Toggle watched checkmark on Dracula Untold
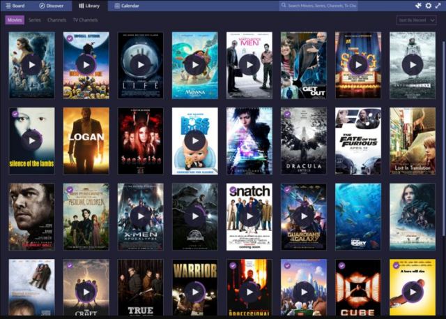The width and height of the screenshot is (446, 319). click(x=286, y=114)
